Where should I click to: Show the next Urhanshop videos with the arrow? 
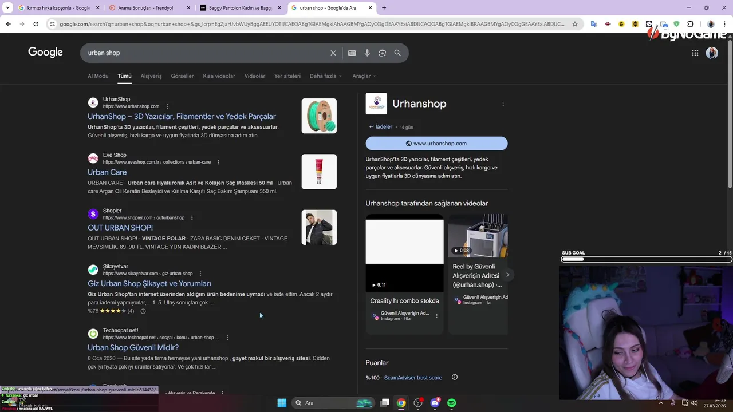click(507, 275)
